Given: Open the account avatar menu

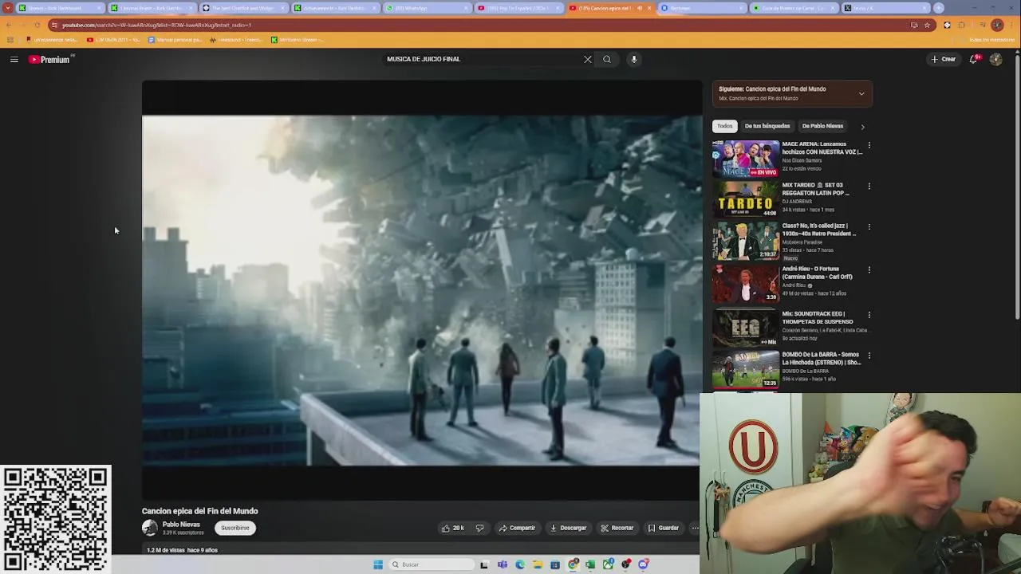Looking at the screenshot, I should [995, 59].
